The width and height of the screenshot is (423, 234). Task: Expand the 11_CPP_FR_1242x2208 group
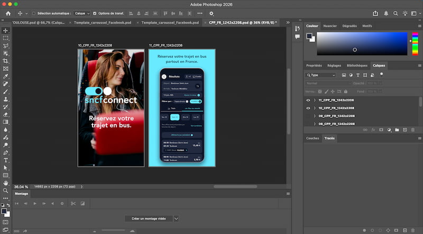(315, 100)
